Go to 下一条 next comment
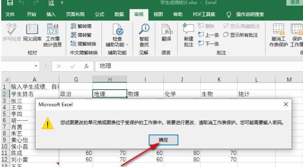 (209, 44)
